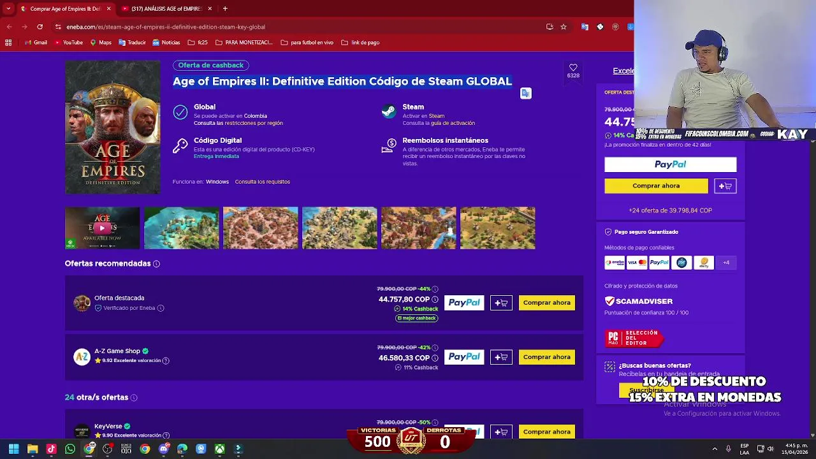This screenshot has width=816, height=459.
Task: Add KeyVerse offer to cart
Action: (501, 432)
